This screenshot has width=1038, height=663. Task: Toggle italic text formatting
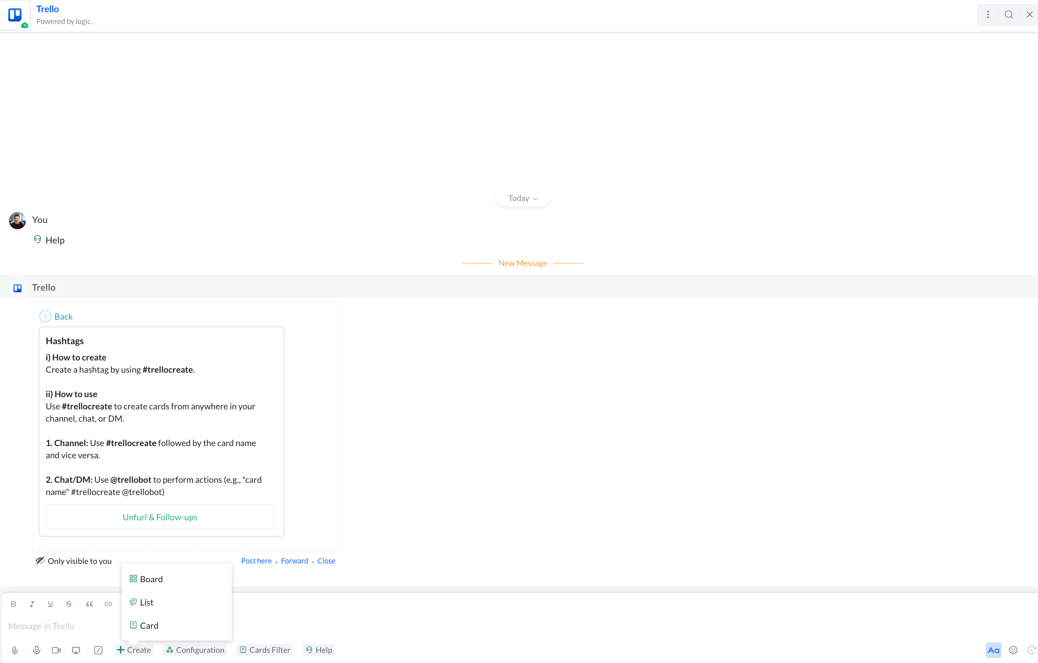tap(32, 604)
